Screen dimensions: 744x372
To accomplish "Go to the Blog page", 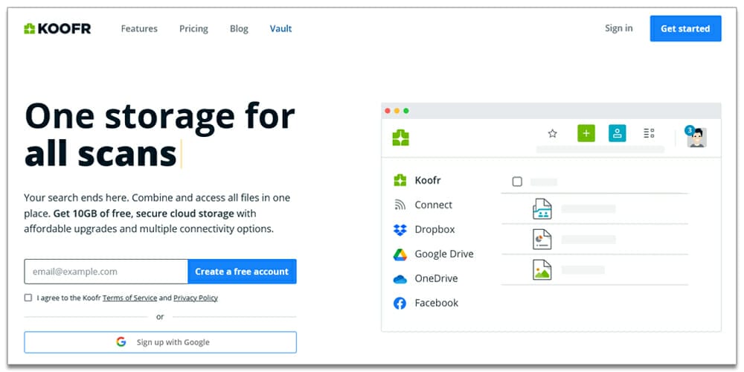I will click(x=239, y=28).
